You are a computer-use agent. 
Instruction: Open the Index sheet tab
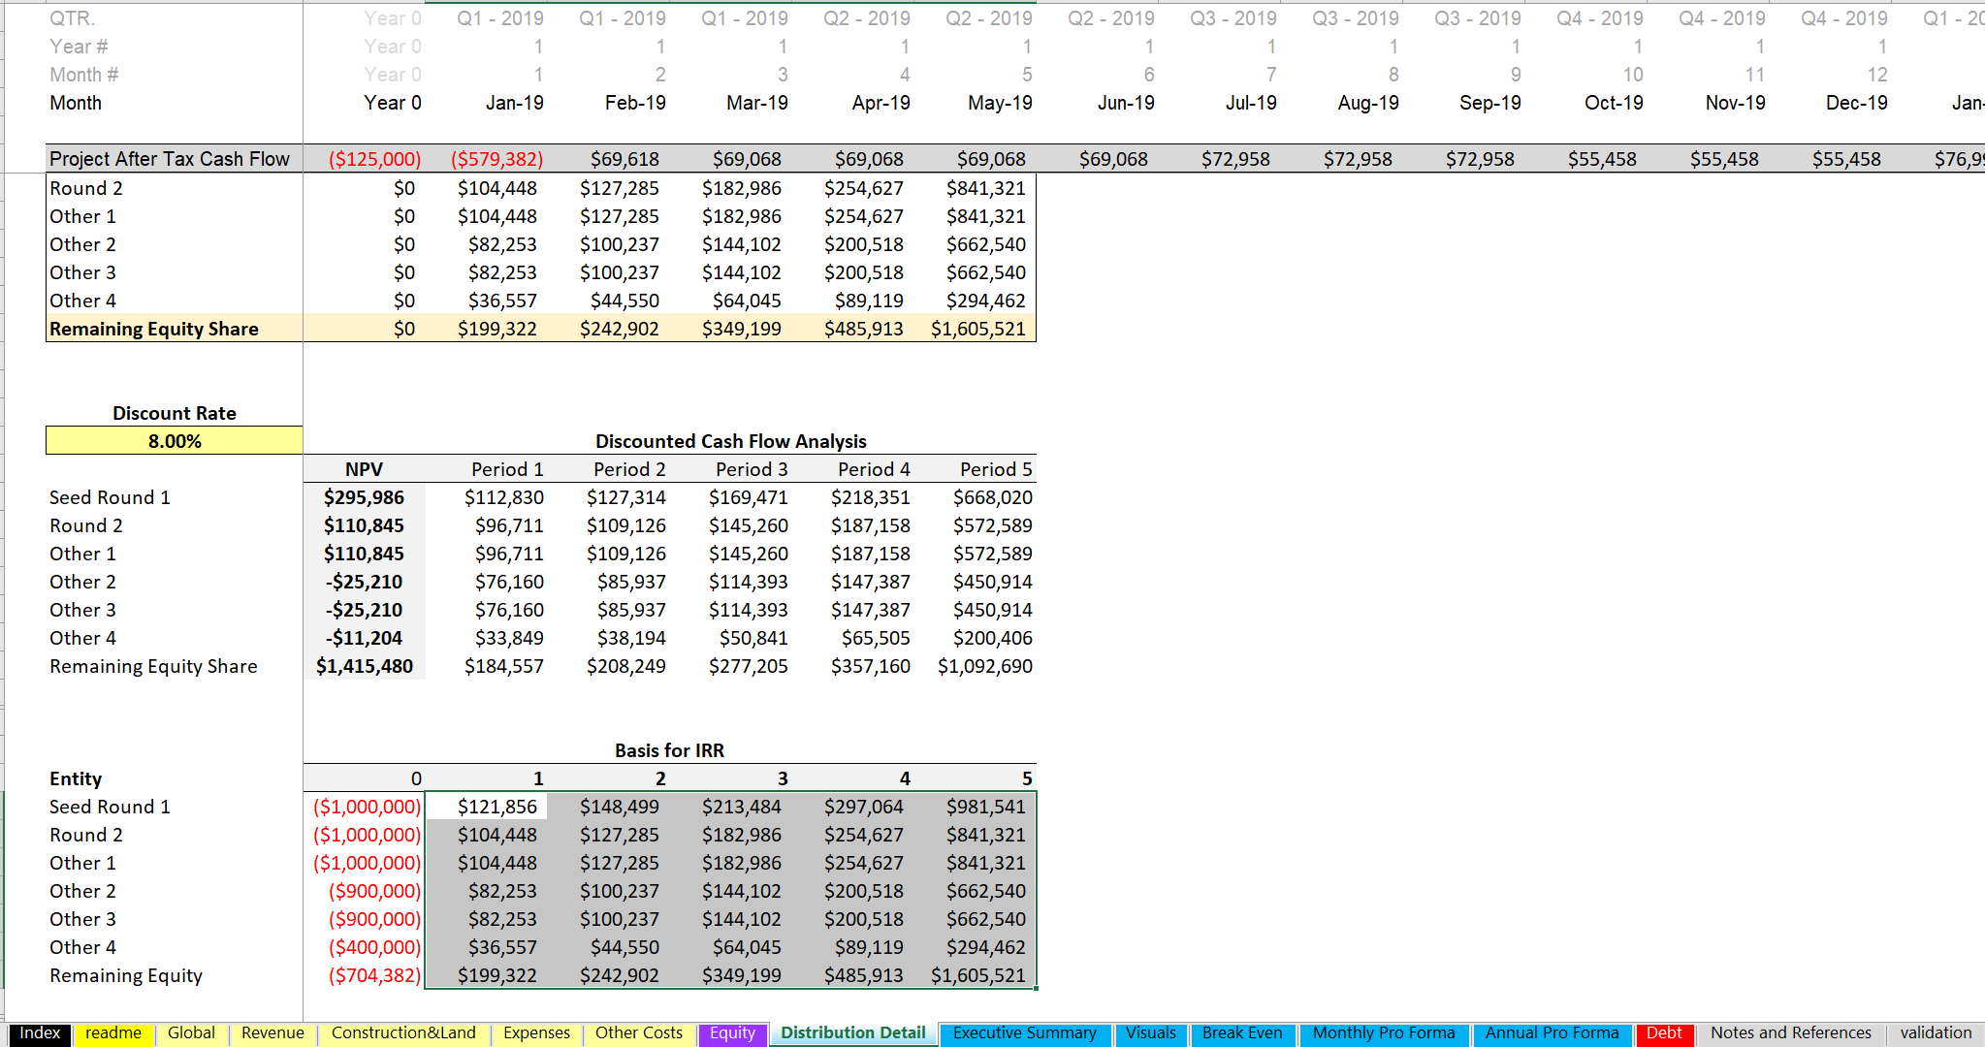40,1033
